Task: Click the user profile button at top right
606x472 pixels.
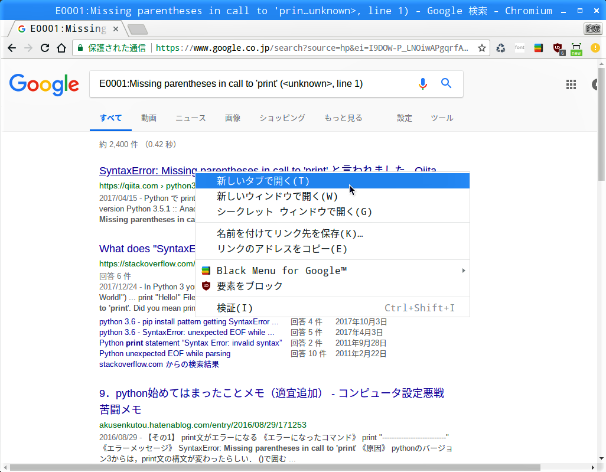Action: 593,28
